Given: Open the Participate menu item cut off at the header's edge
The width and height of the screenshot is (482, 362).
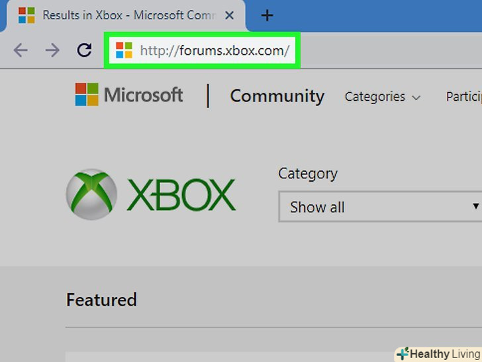Looking at the screenshot, I should (x=464, y=97).
